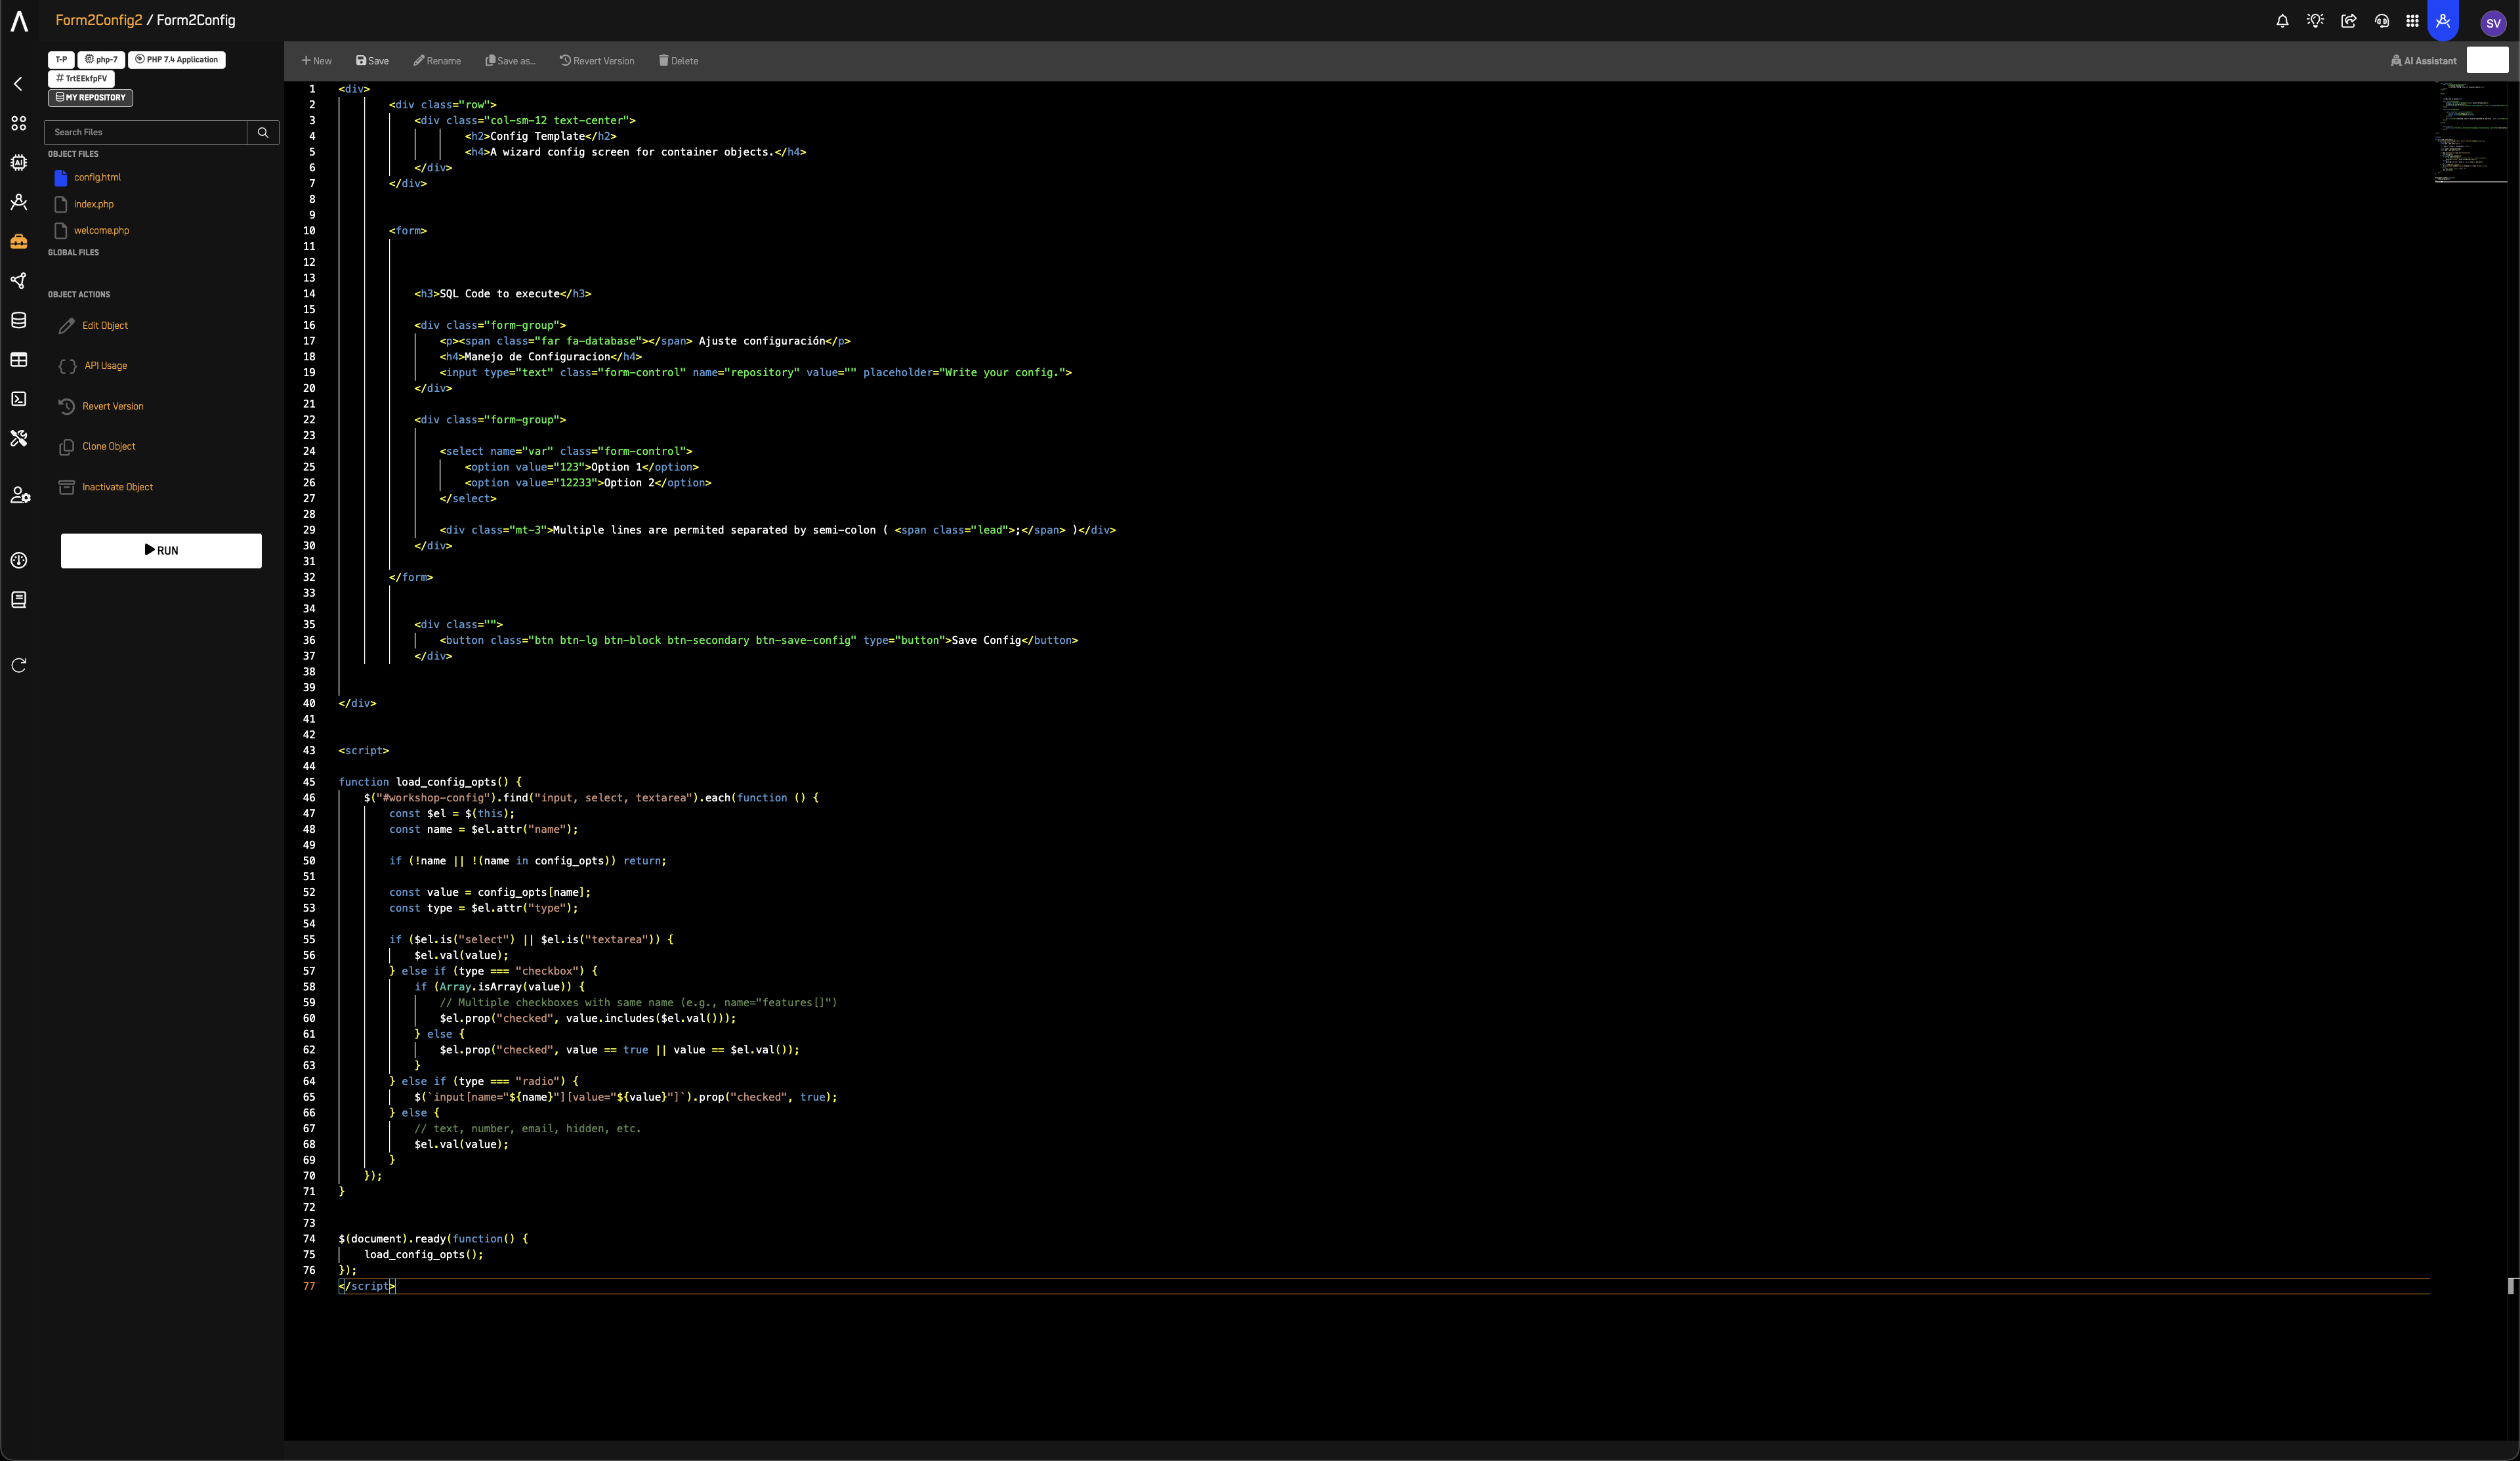The width and height of the screenshot is (2520, 1461).
Task: Open the nine-dot app grid icon
Action: (x=2412, y=21)
